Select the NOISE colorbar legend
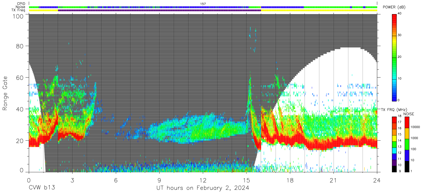The image size is (424, 195). tap(407, 144)
